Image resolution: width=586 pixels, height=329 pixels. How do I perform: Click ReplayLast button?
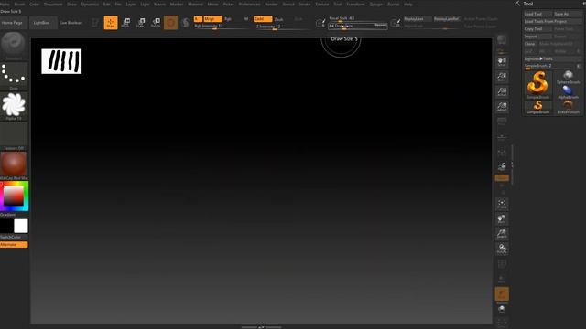(417, 19)
